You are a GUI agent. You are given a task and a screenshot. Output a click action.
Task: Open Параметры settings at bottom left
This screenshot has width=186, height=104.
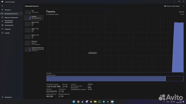(x=8, y=97)
